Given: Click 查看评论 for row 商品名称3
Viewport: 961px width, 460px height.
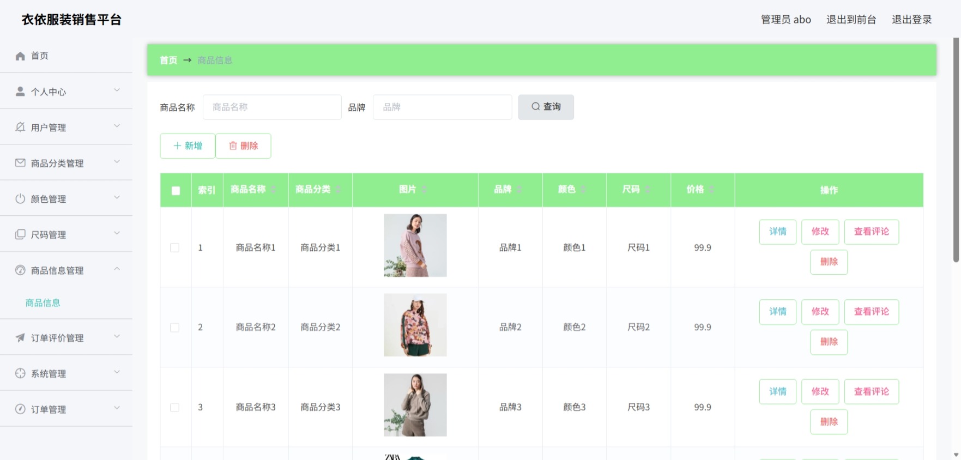Looking at the screenshot, I should (x=872, y=391).
